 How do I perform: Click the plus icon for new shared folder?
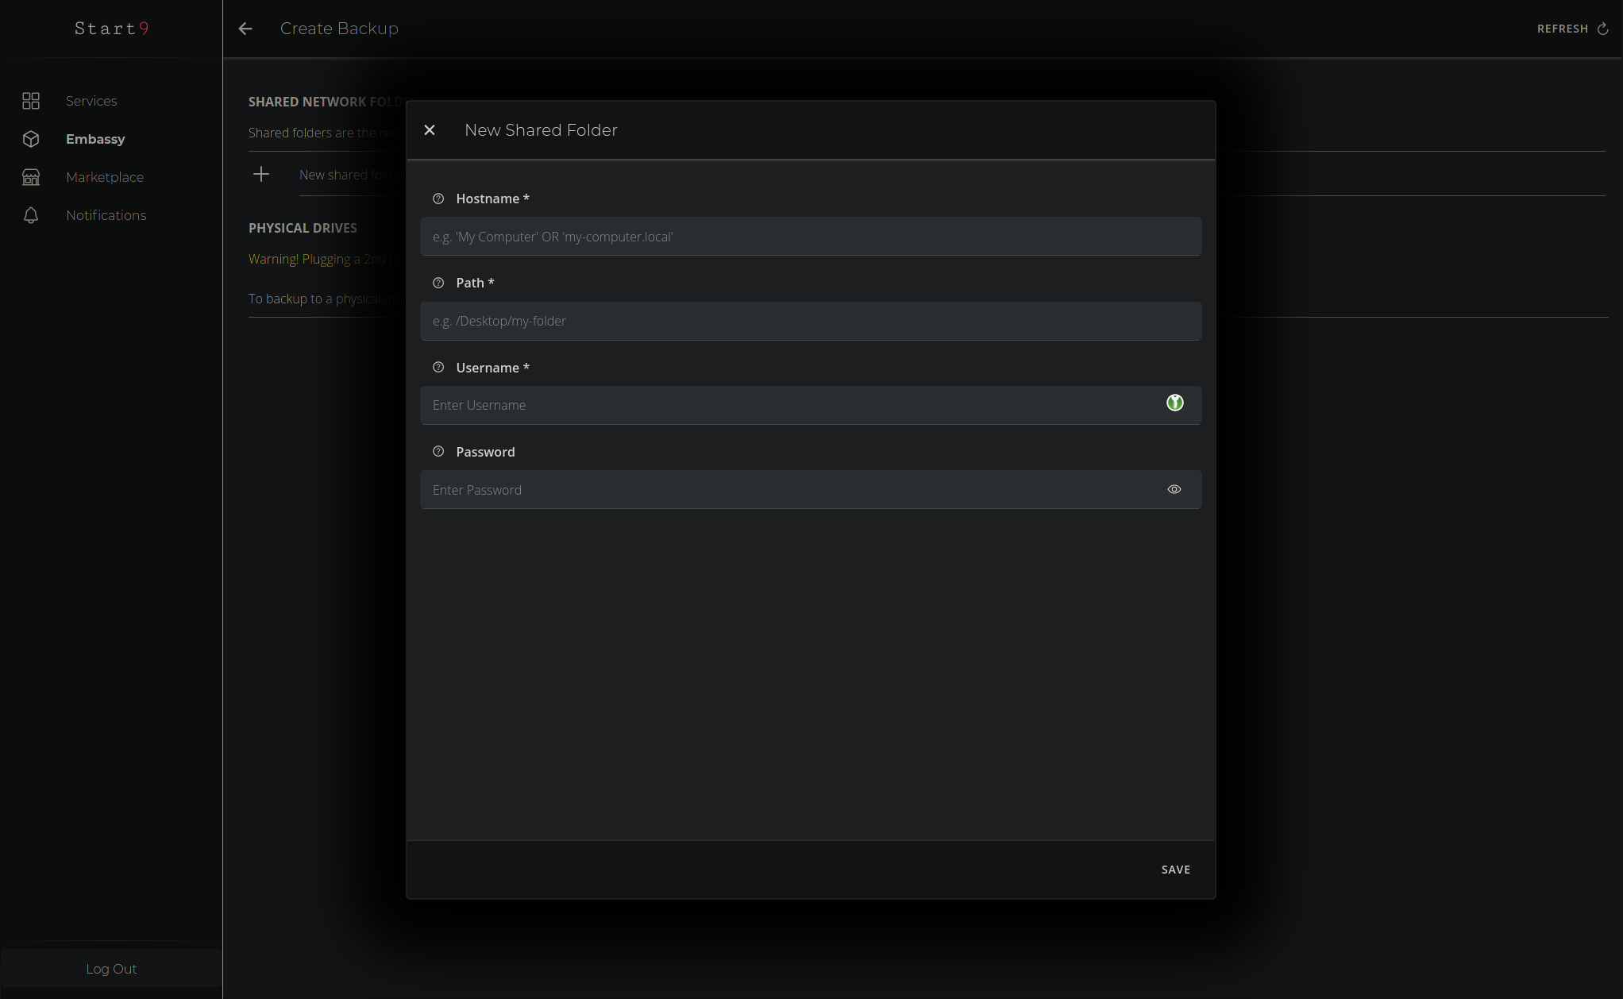coord(261,175)
